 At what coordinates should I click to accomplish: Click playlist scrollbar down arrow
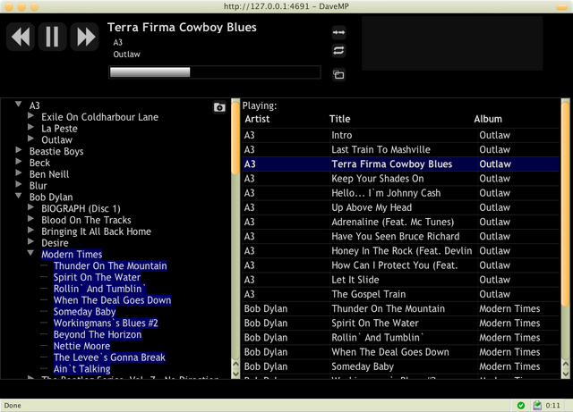pyautogui.click(x=565, y=374)
